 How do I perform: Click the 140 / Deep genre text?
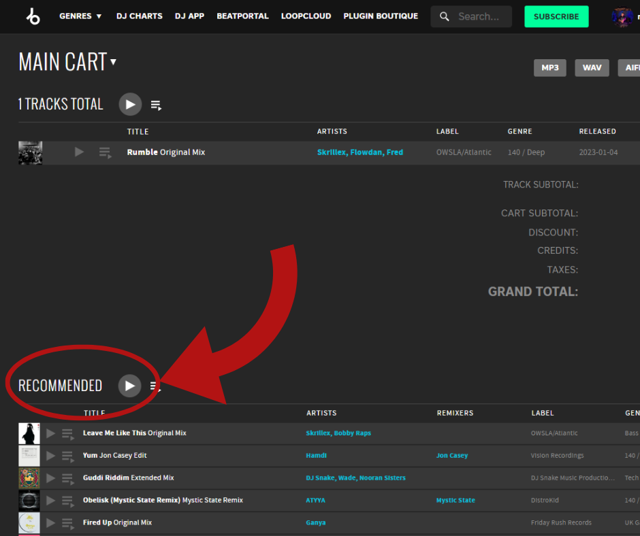[526, 152]
